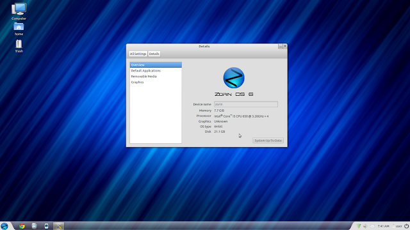
Task: Minimize the Details window
Action: [281, 46]
